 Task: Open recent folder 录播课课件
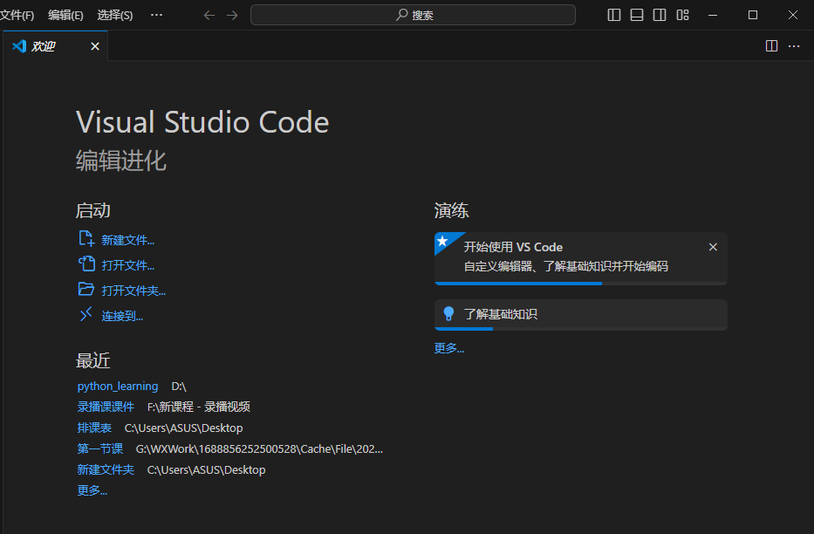tap(106, 407)
